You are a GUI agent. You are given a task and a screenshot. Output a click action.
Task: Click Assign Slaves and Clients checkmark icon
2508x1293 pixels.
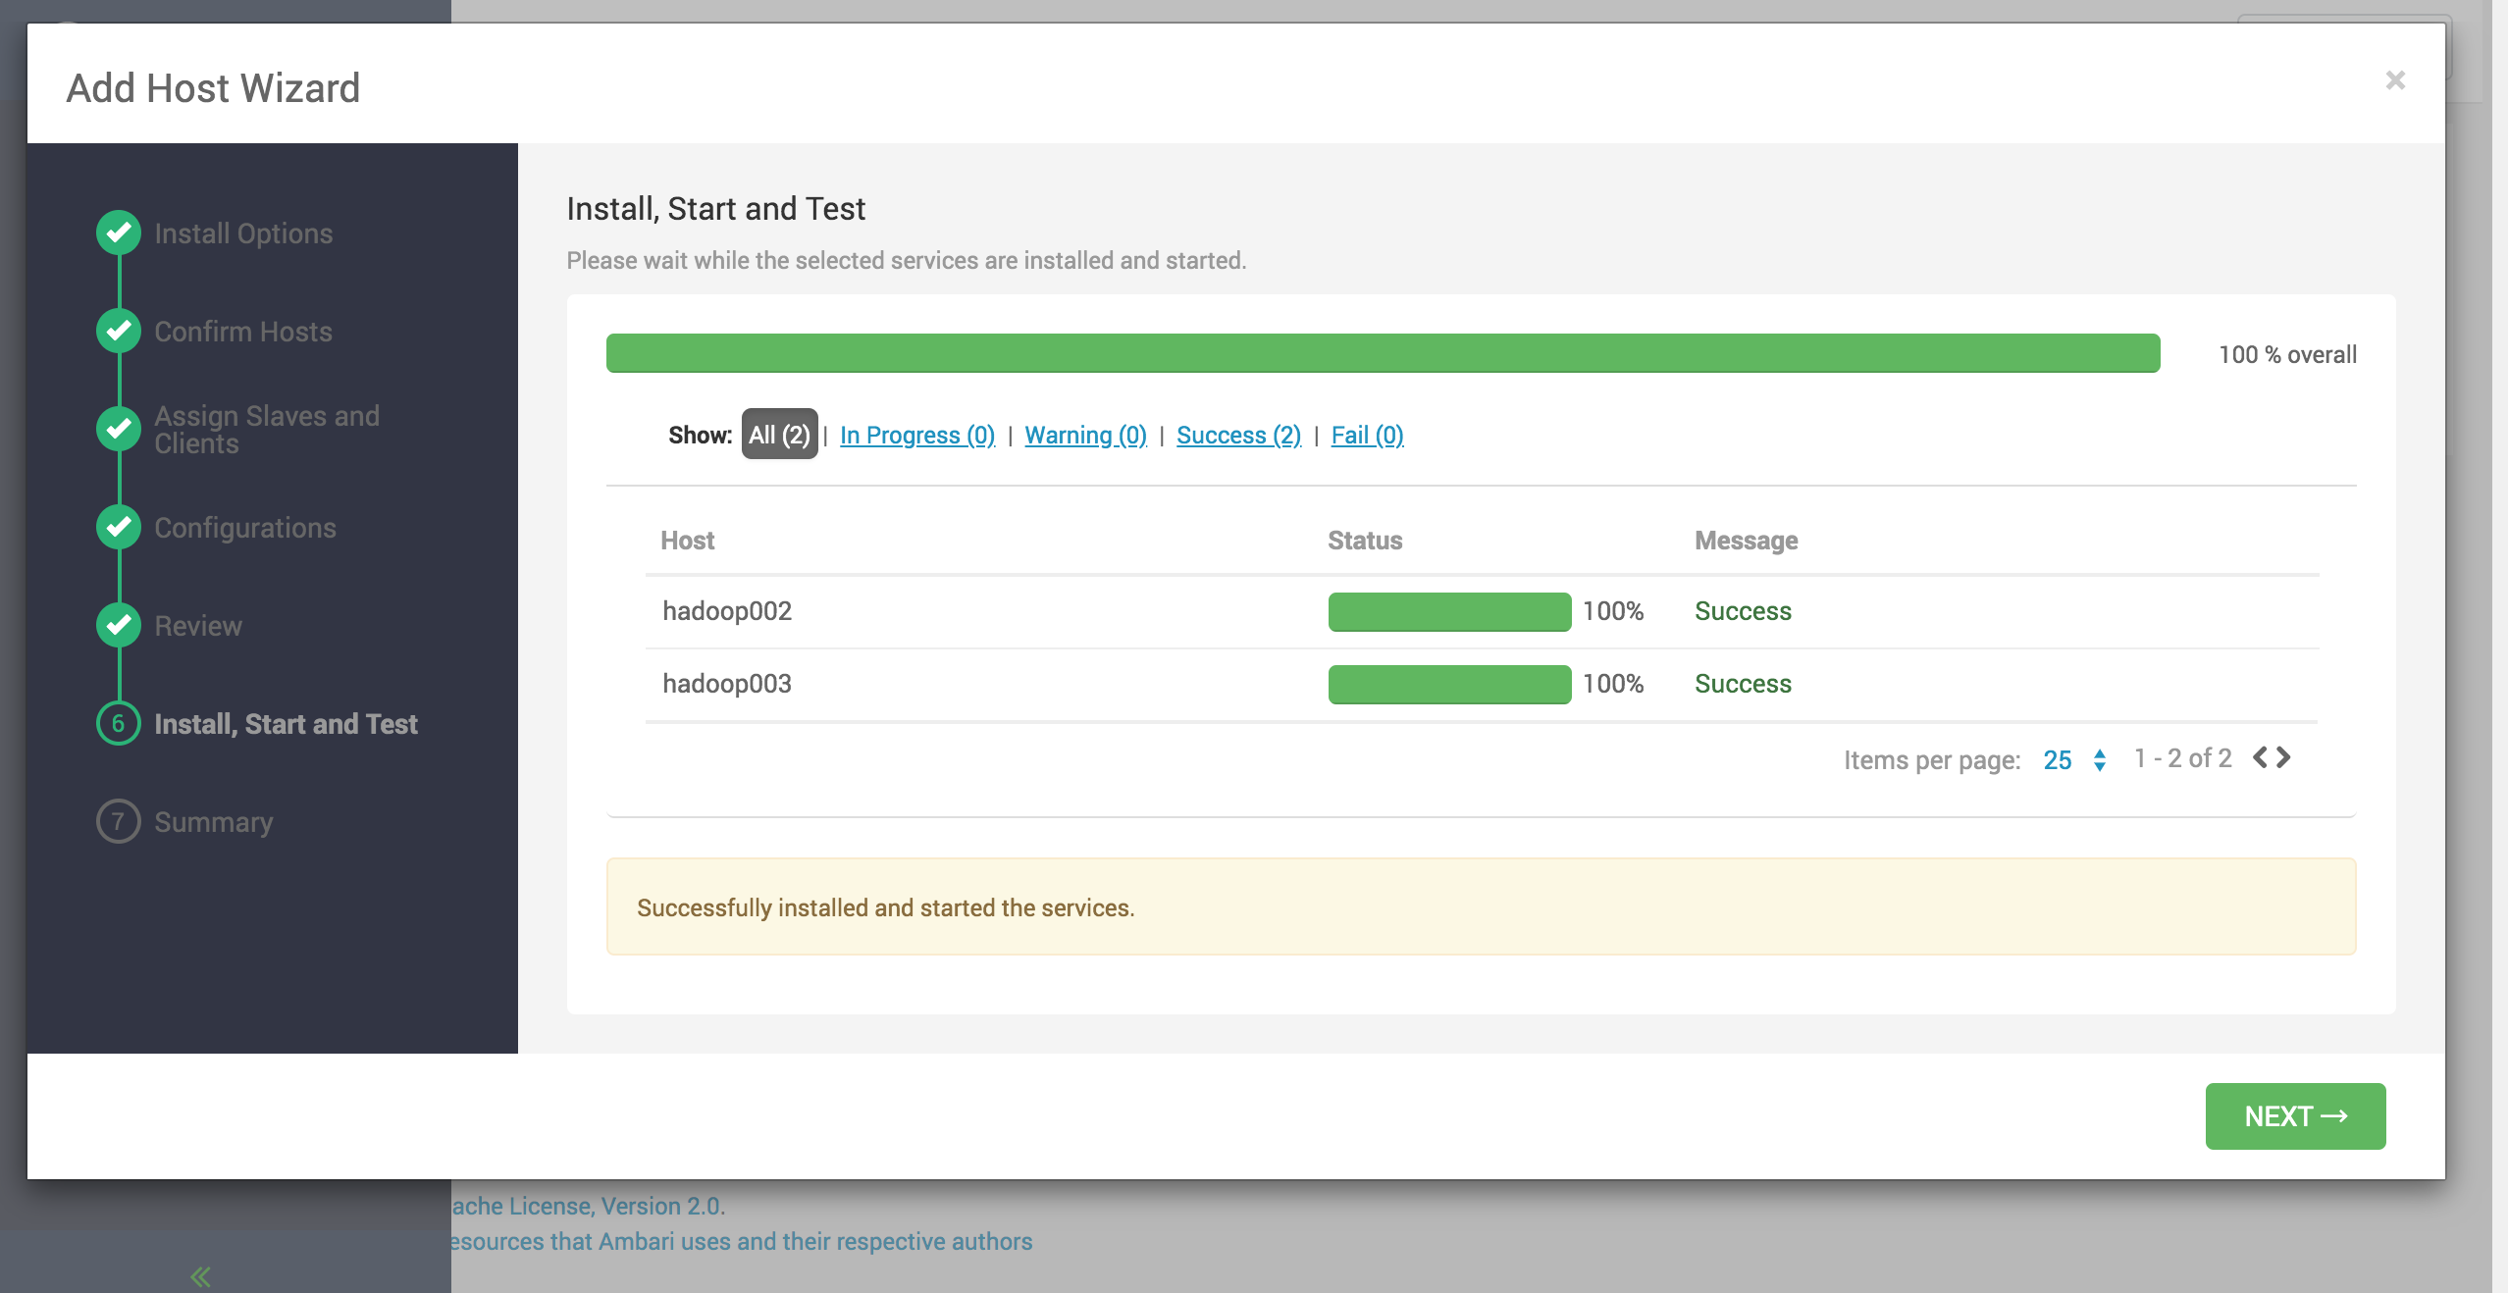pos(119,429)
